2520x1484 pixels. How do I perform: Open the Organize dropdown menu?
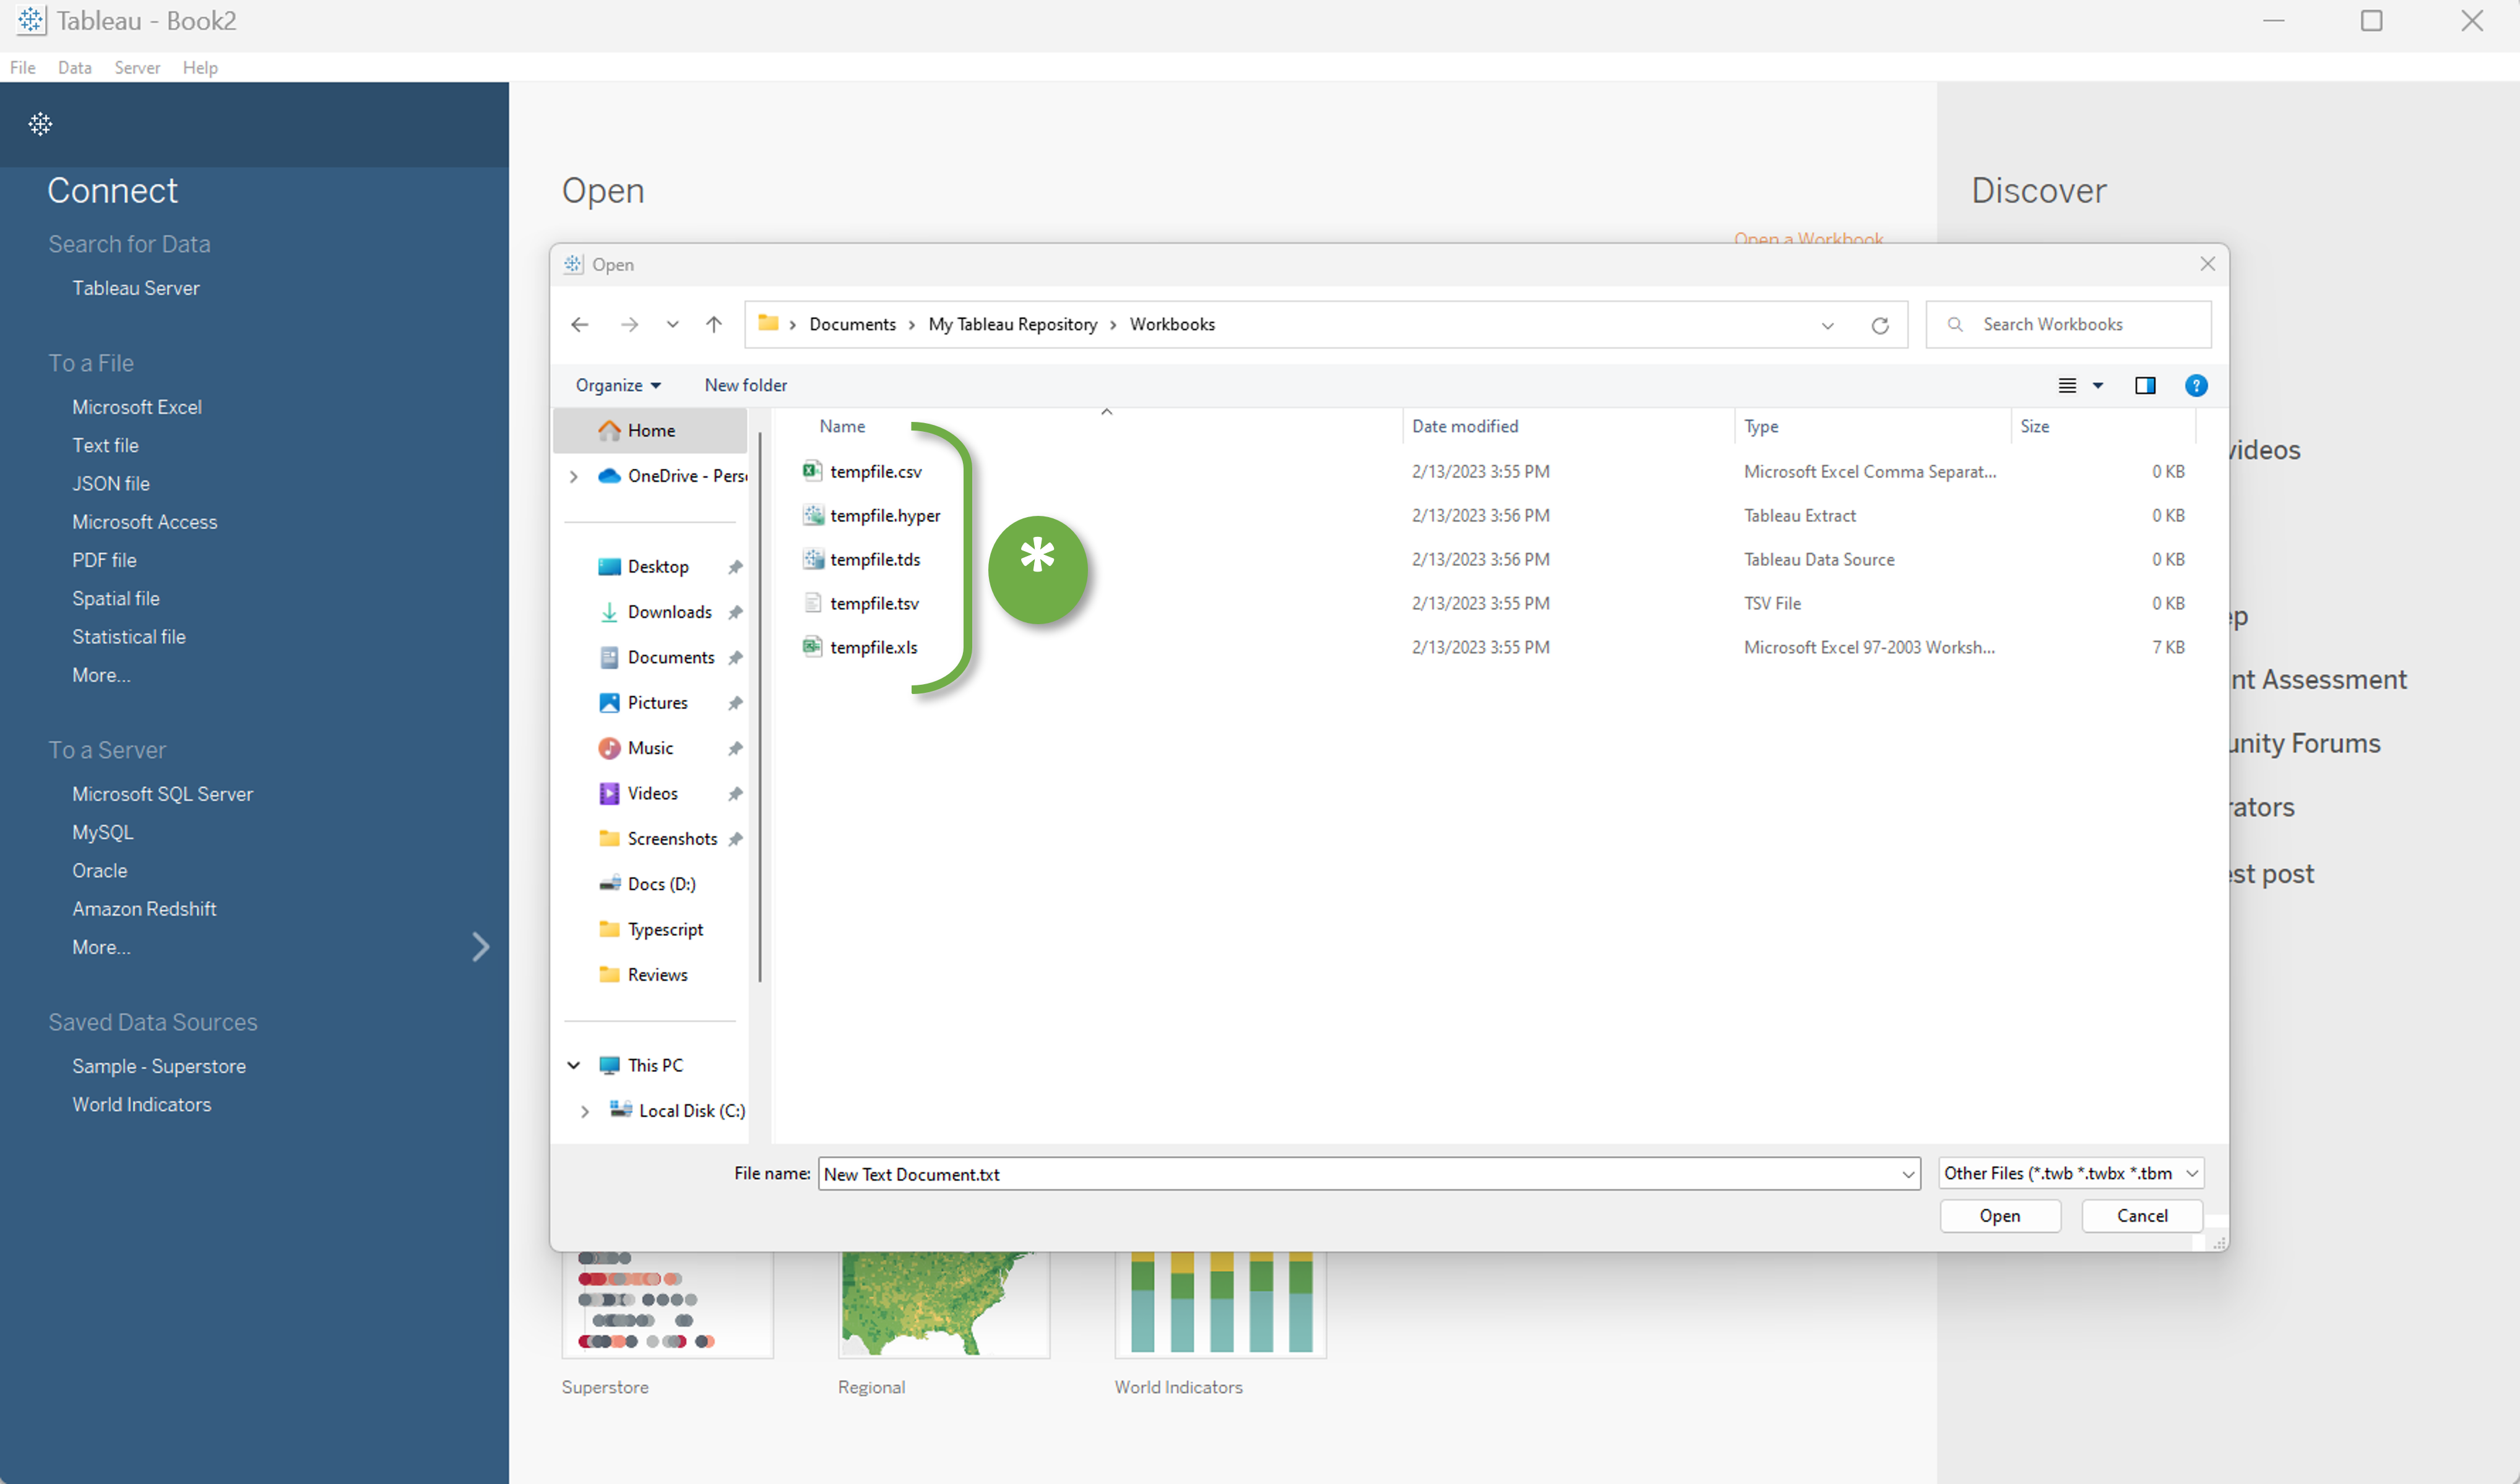point(617,385)
